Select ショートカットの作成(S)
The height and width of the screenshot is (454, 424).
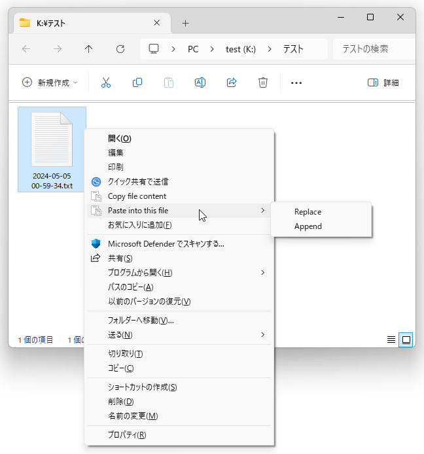point(179,387)
